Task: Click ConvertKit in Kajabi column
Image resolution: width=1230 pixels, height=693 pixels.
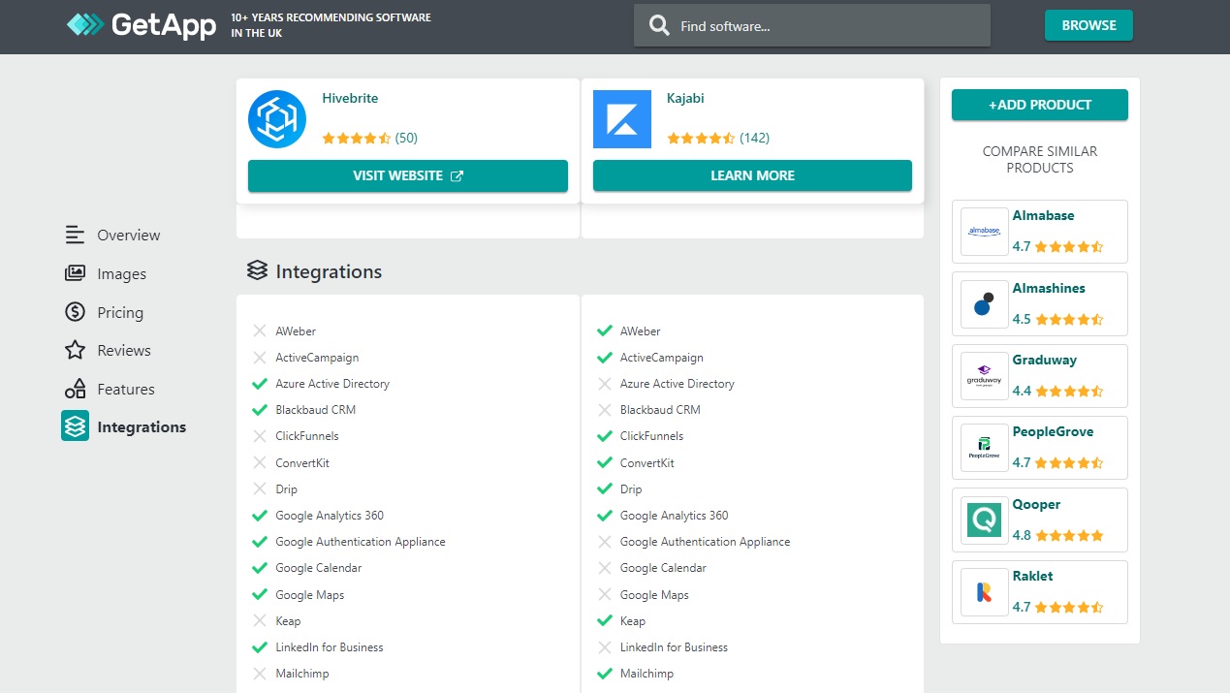Action: 647,463
